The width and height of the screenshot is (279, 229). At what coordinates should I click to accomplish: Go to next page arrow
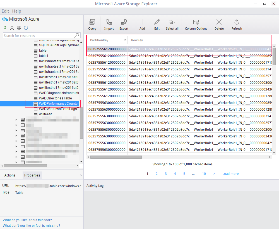point(214,174)
